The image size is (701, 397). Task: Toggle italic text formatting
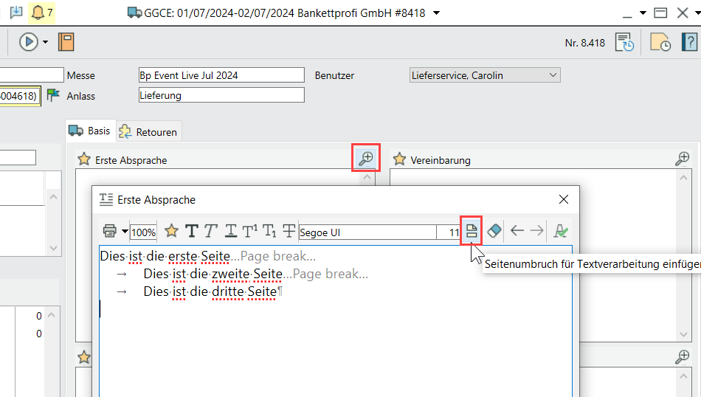pyautogui.click(x=211, y=231)
